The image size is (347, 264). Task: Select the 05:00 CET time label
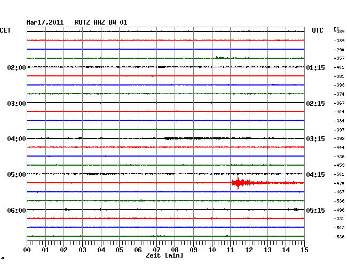(x=17, y=175)
